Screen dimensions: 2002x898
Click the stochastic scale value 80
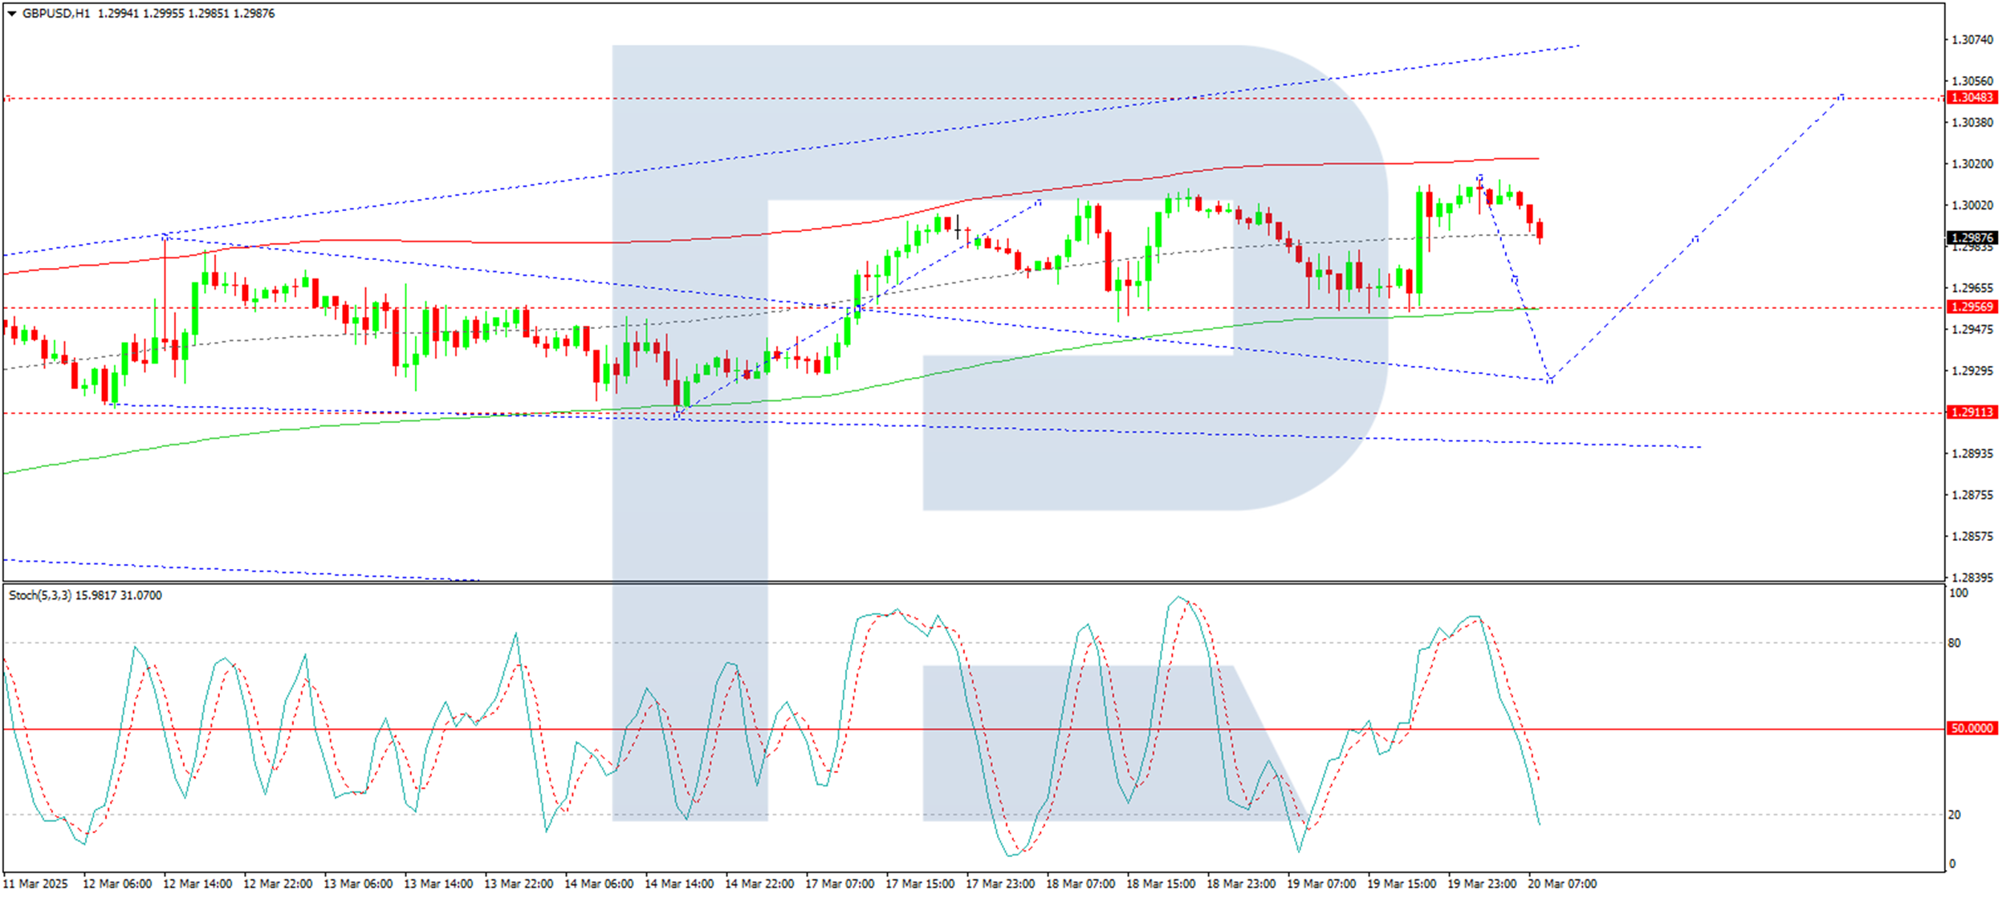[x=1954, y=644]
